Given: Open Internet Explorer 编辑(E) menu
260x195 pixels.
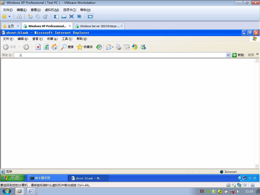Looking at the screenshot, I should click(23, 39).
